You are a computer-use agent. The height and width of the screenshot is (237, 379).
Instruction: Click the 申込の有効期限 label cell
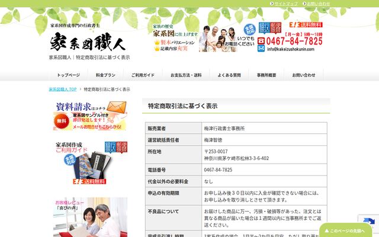point(174,196)
